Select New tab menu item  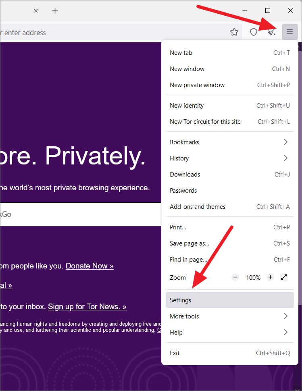click(x=230, y=53)
